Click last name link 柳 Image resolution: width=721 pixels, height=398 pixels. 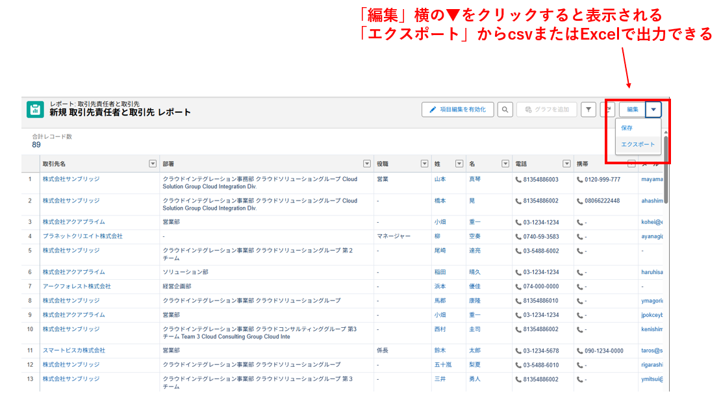[437, 236]
